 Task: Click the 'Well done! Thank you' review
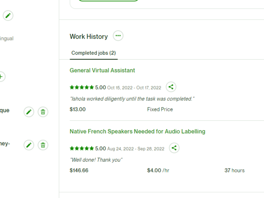point(96,160)
